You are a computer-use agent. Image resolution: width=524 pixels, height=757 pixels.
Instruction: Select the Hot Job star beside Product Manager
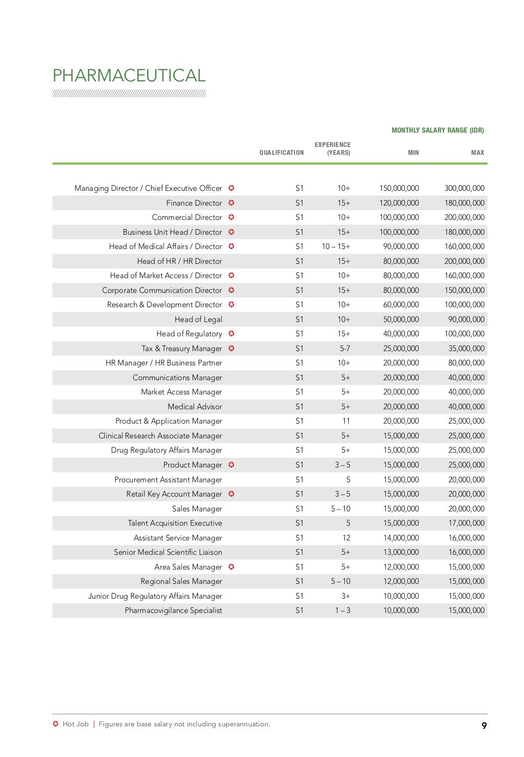pos(231,465)
